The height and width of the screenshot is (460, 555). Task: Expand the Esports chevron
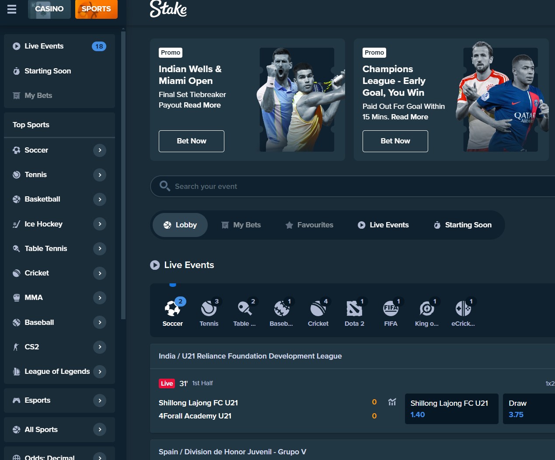[100, 400]
